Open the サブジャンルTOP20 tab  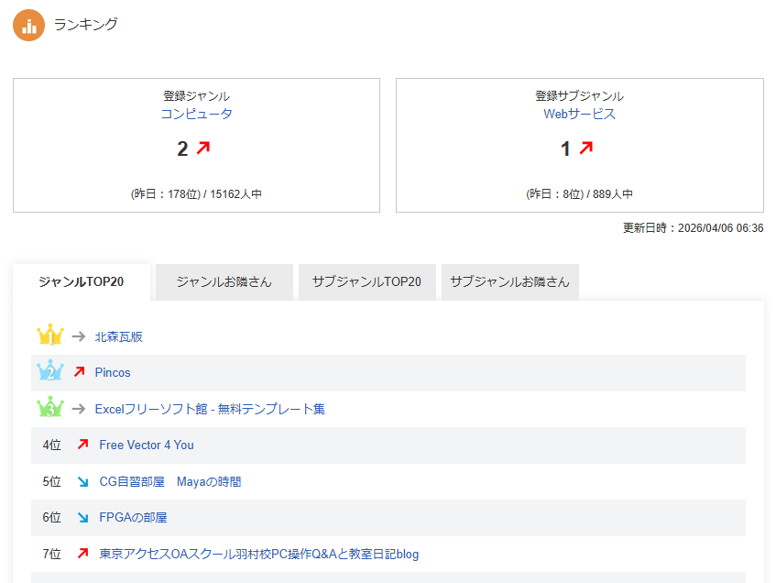pos(366,281)
